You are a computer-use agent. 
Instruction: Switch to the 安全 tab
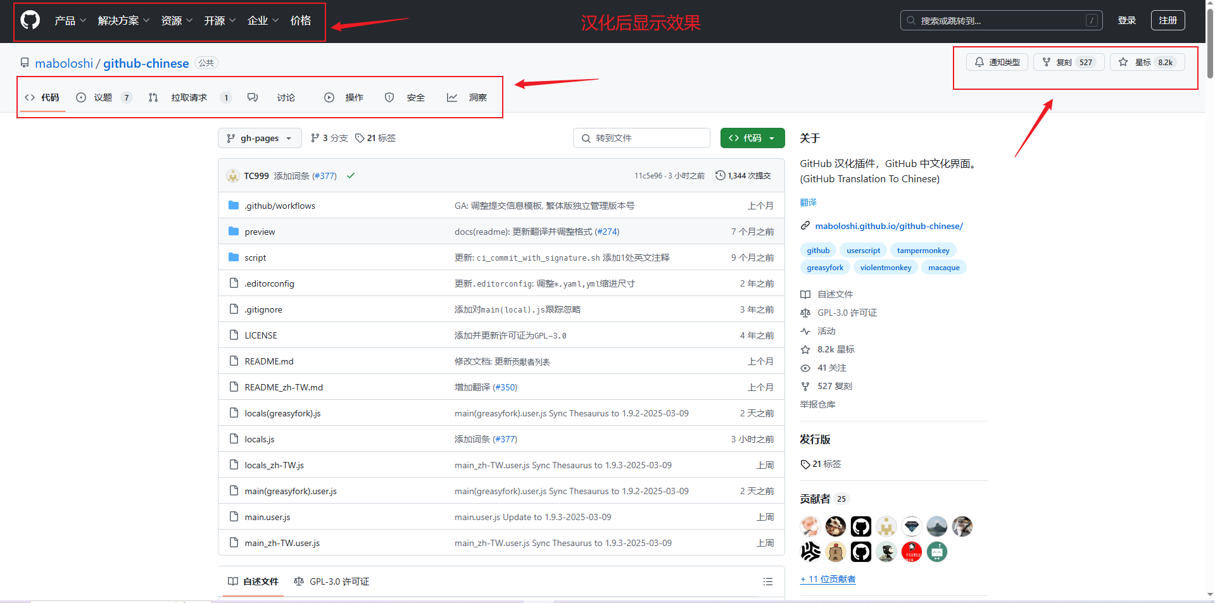[x=405, y=97]
